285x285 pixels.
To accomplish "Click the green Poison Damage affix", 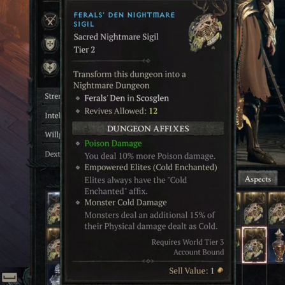I will tap(113, 143).
